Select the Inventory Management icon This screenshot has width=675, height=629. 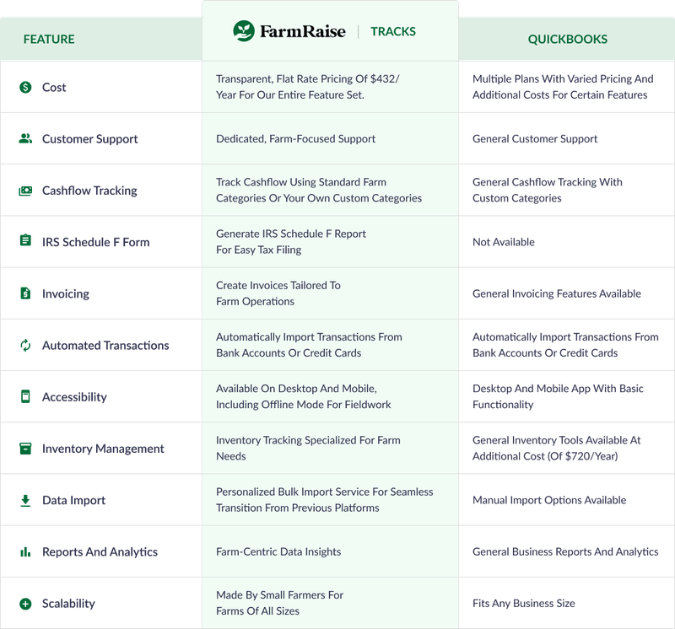(x=26, y=448)
